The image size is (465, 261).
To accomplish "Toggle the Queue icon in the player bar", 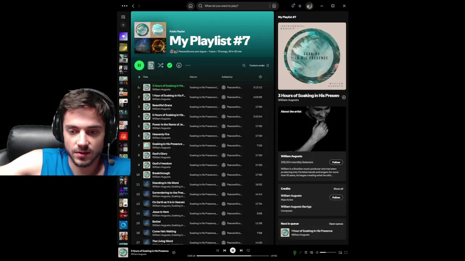I will point(306,252).
